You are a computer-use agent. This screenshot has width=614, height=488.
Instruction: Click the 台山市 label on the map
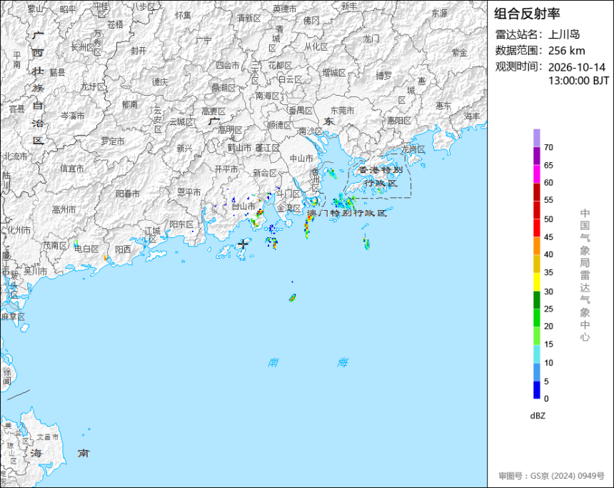(243, 206)
